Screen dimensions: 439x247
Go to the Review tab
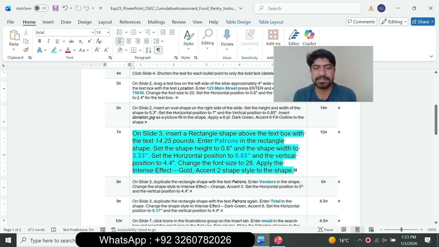pyautogui.click(x=179, y=22)
